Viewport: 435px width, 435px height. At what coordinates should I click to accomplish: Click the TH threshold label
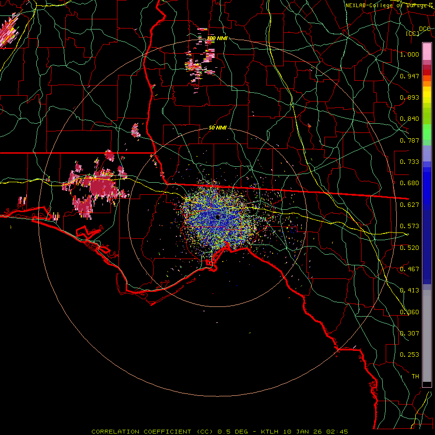pos(415,377)
